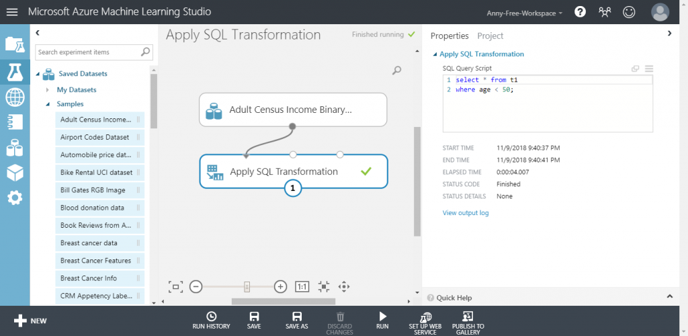Collapse the Apply SQL Transformation properties section

click(x=435, y=54)
